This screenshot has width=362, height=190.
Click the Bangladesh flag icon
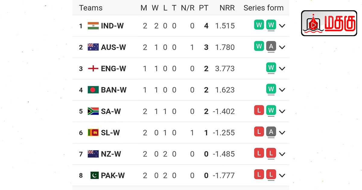tap(93, 90)
